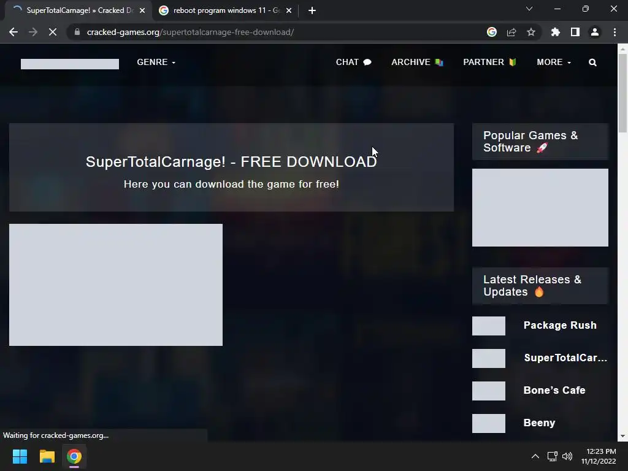
Task: Open the Windows Start menu
Action: coord(20,456)
